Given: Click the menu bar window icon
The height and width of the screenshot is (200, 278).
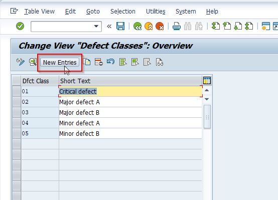Looking at the screenshot, I should coord(14,11).
